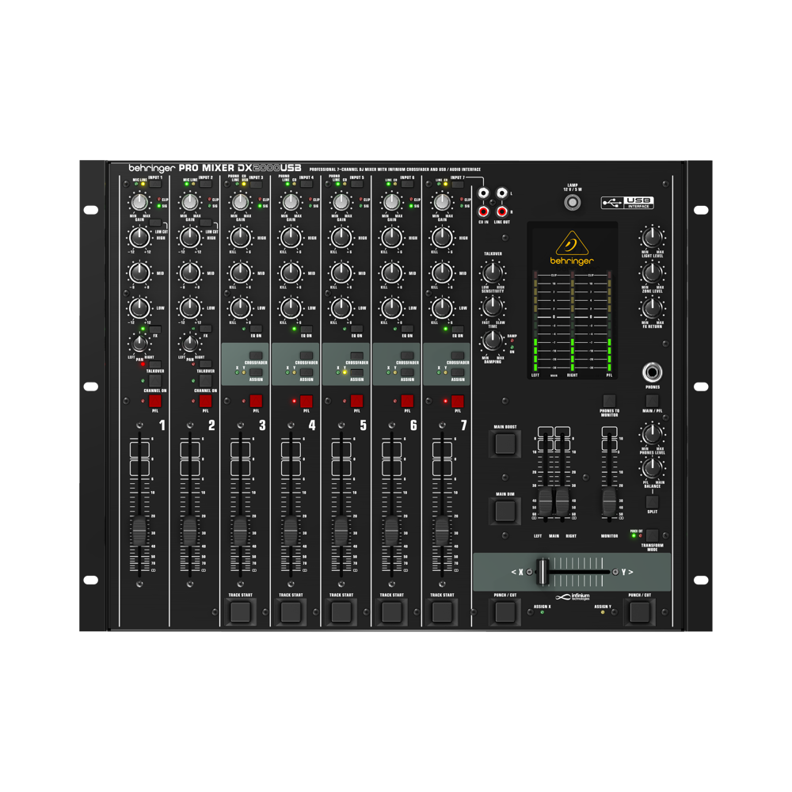Click the MAIN RIGHT fader cap

(x=562, y=503)
